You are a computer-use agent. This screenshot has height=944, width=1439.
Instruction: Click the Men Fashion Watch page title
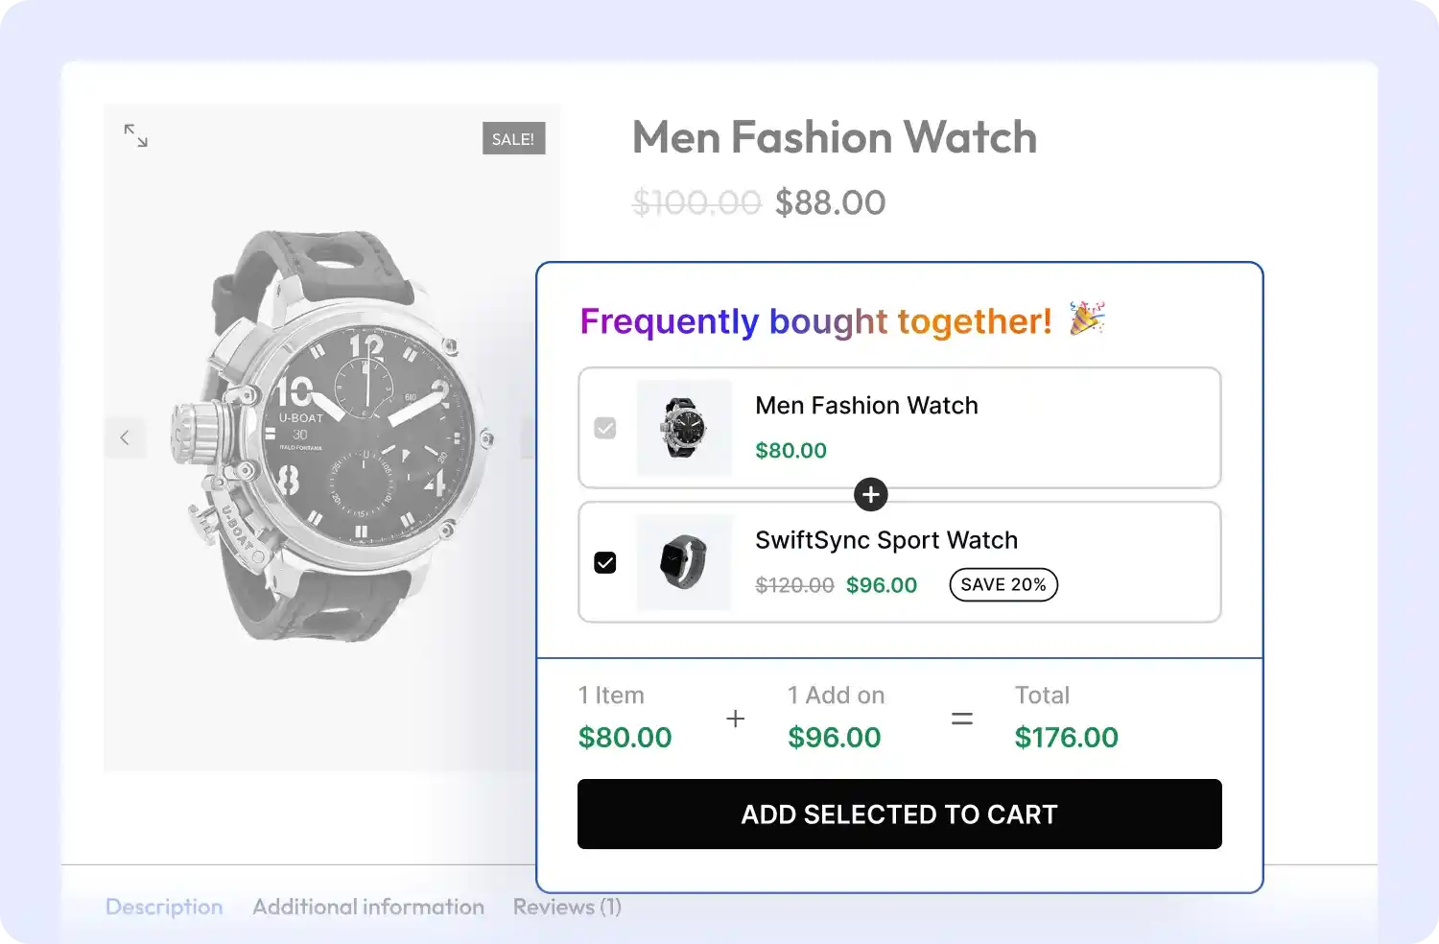click(835, 137)
